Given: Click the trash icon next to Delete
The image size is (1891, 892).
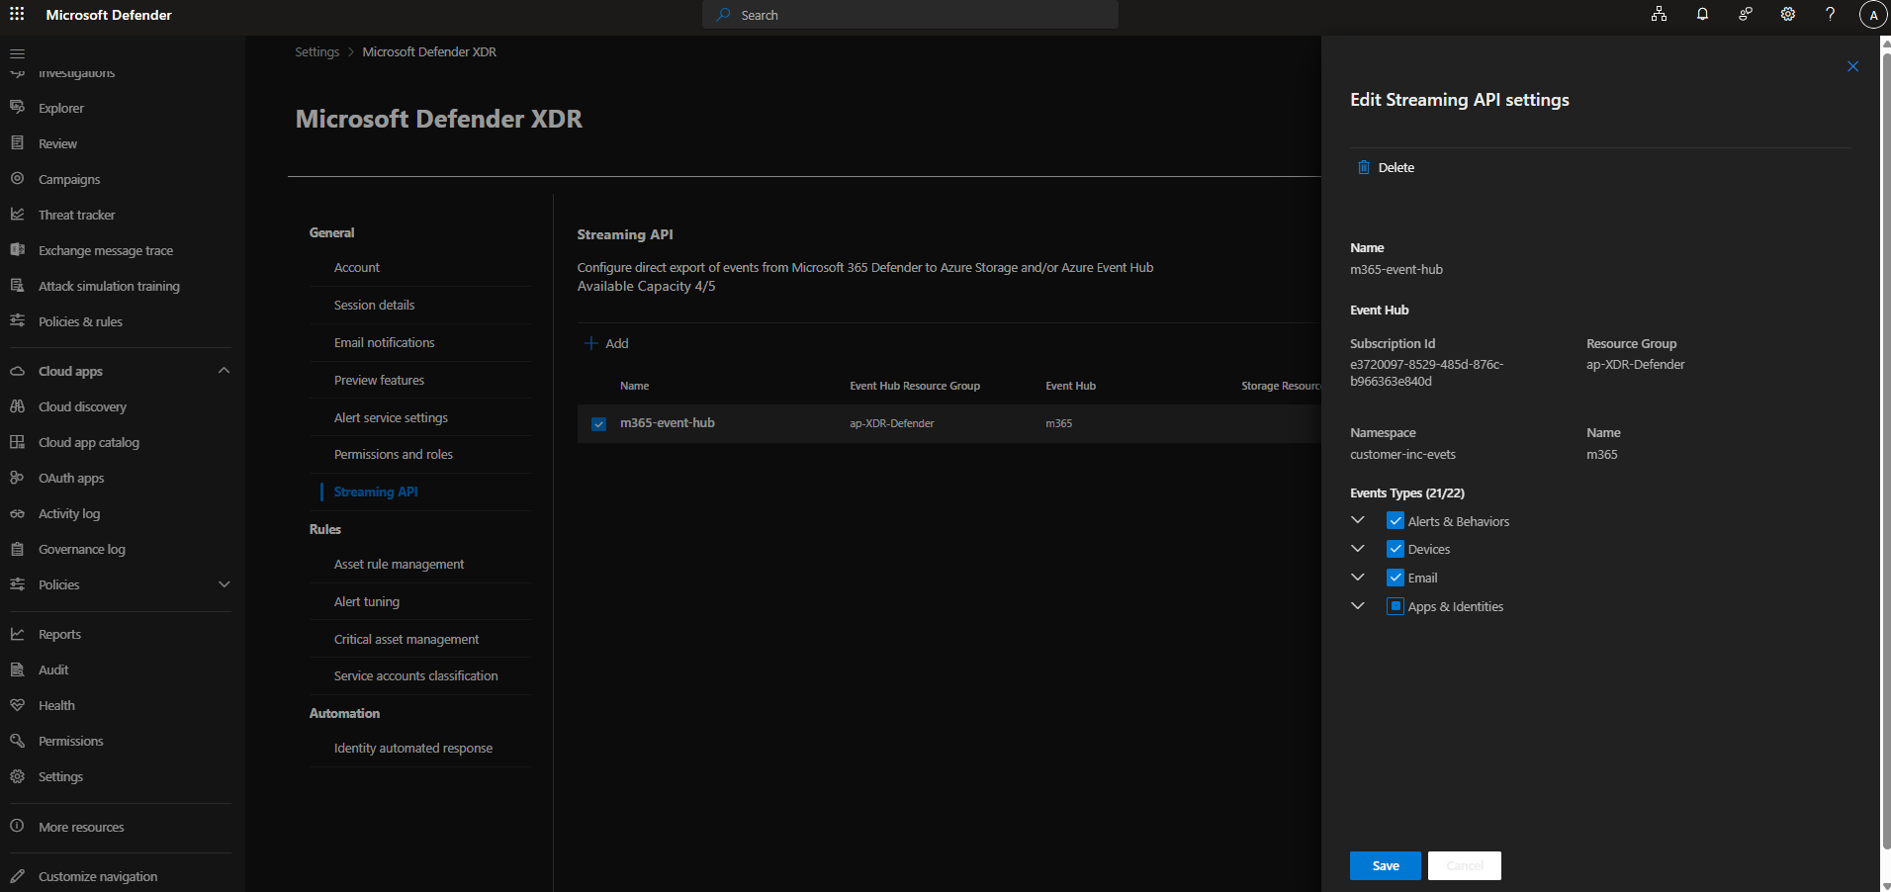Looking at the screenshot, I should (x=1364, y=167).
